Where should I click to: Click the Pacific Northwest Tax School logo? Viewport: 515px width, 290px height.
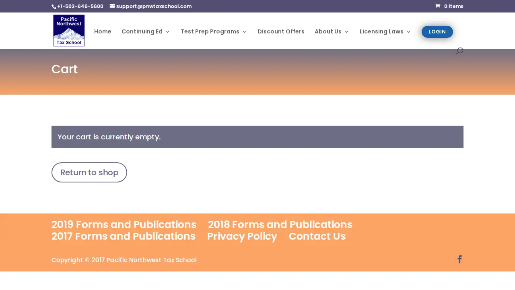(69, 31)
